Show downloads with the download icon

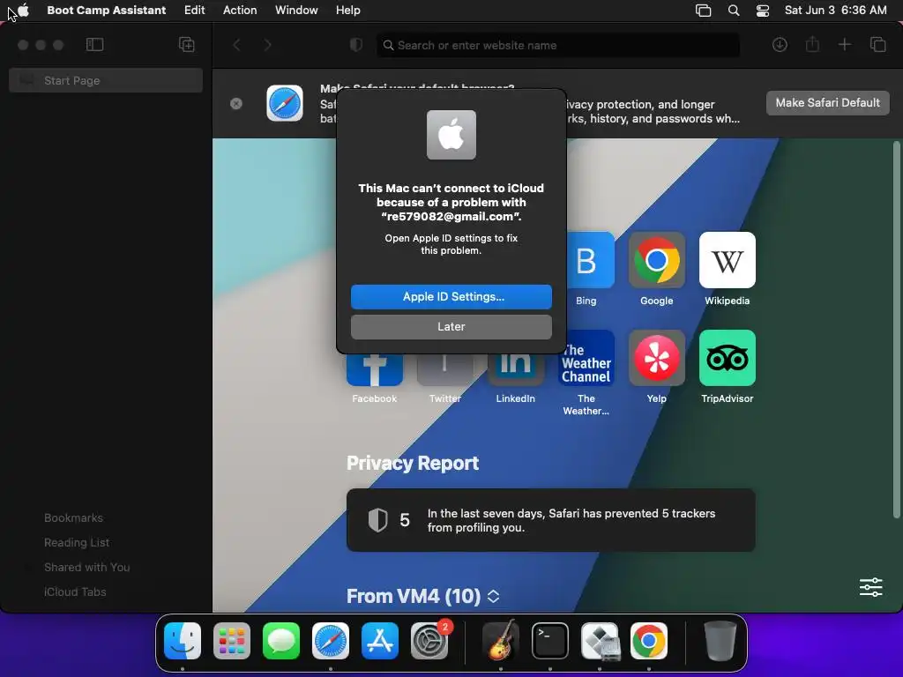pos(780,45)
